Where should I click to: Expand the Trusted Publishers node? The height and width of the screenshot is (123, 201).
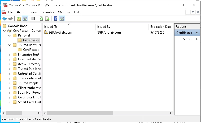(x=9, y=69)
